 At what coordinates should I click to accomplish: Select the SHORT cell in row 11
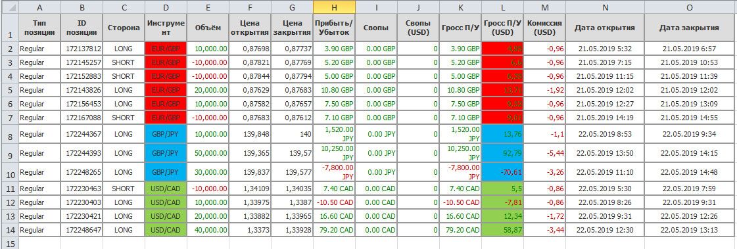(x=124, y=189)
